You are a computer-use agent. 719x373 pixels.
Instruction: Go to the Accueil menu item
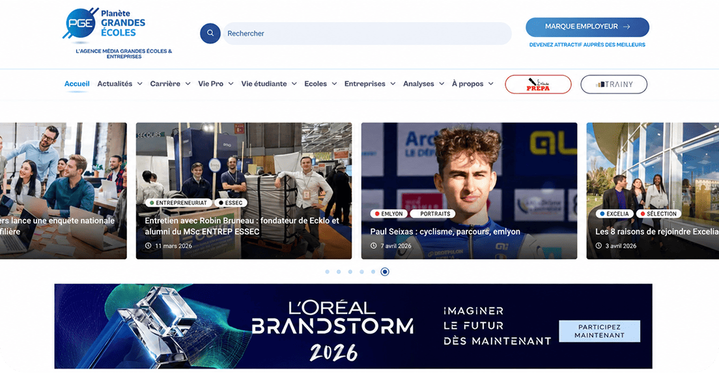click(77, 84)
